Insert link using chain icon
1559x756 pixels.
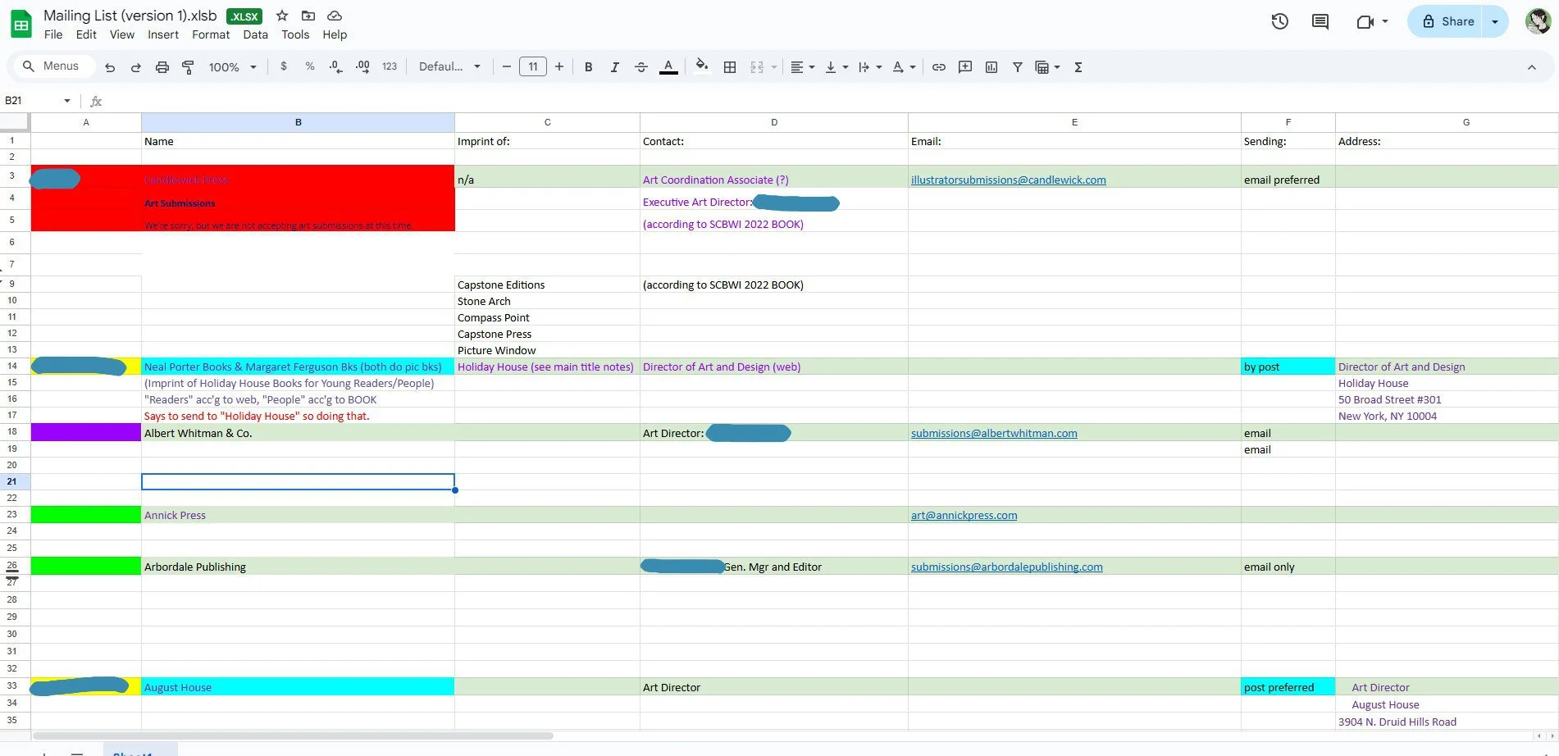pos(939,67)
